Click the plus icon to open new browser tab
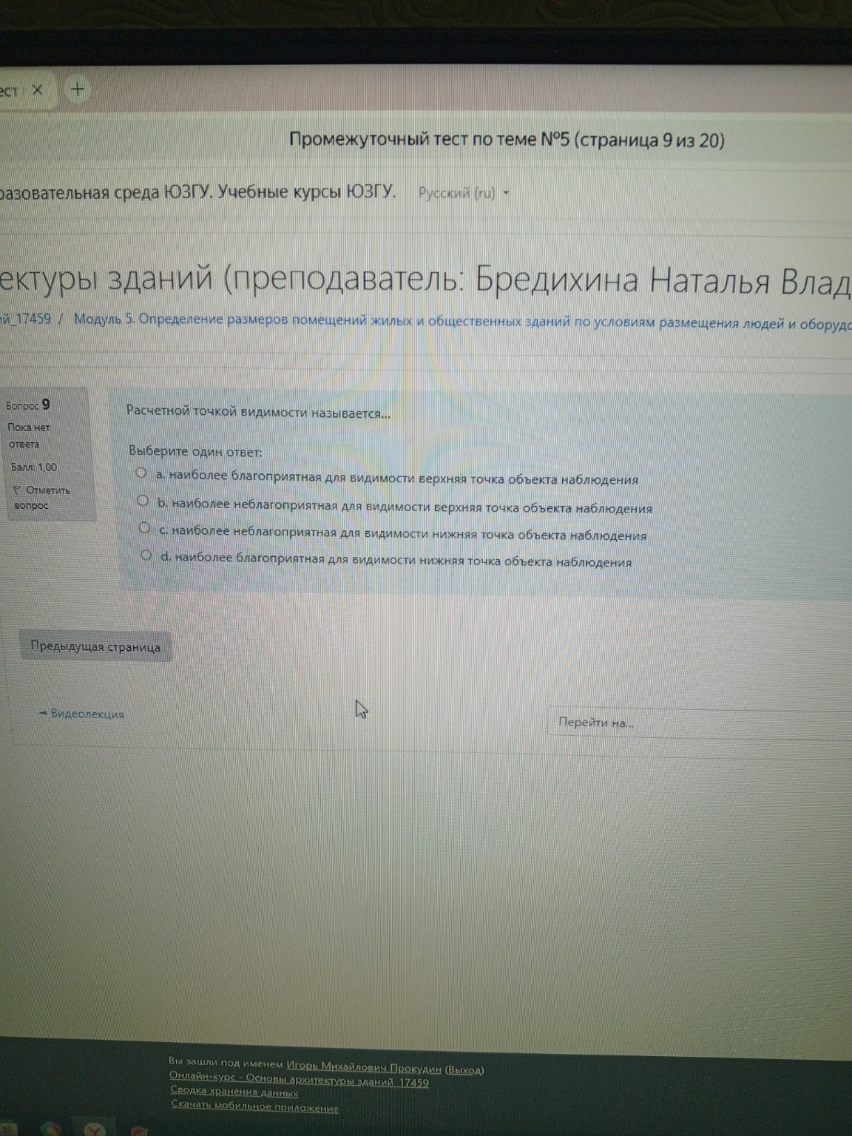Screen dimensions: 852x1136 (76, 89)
